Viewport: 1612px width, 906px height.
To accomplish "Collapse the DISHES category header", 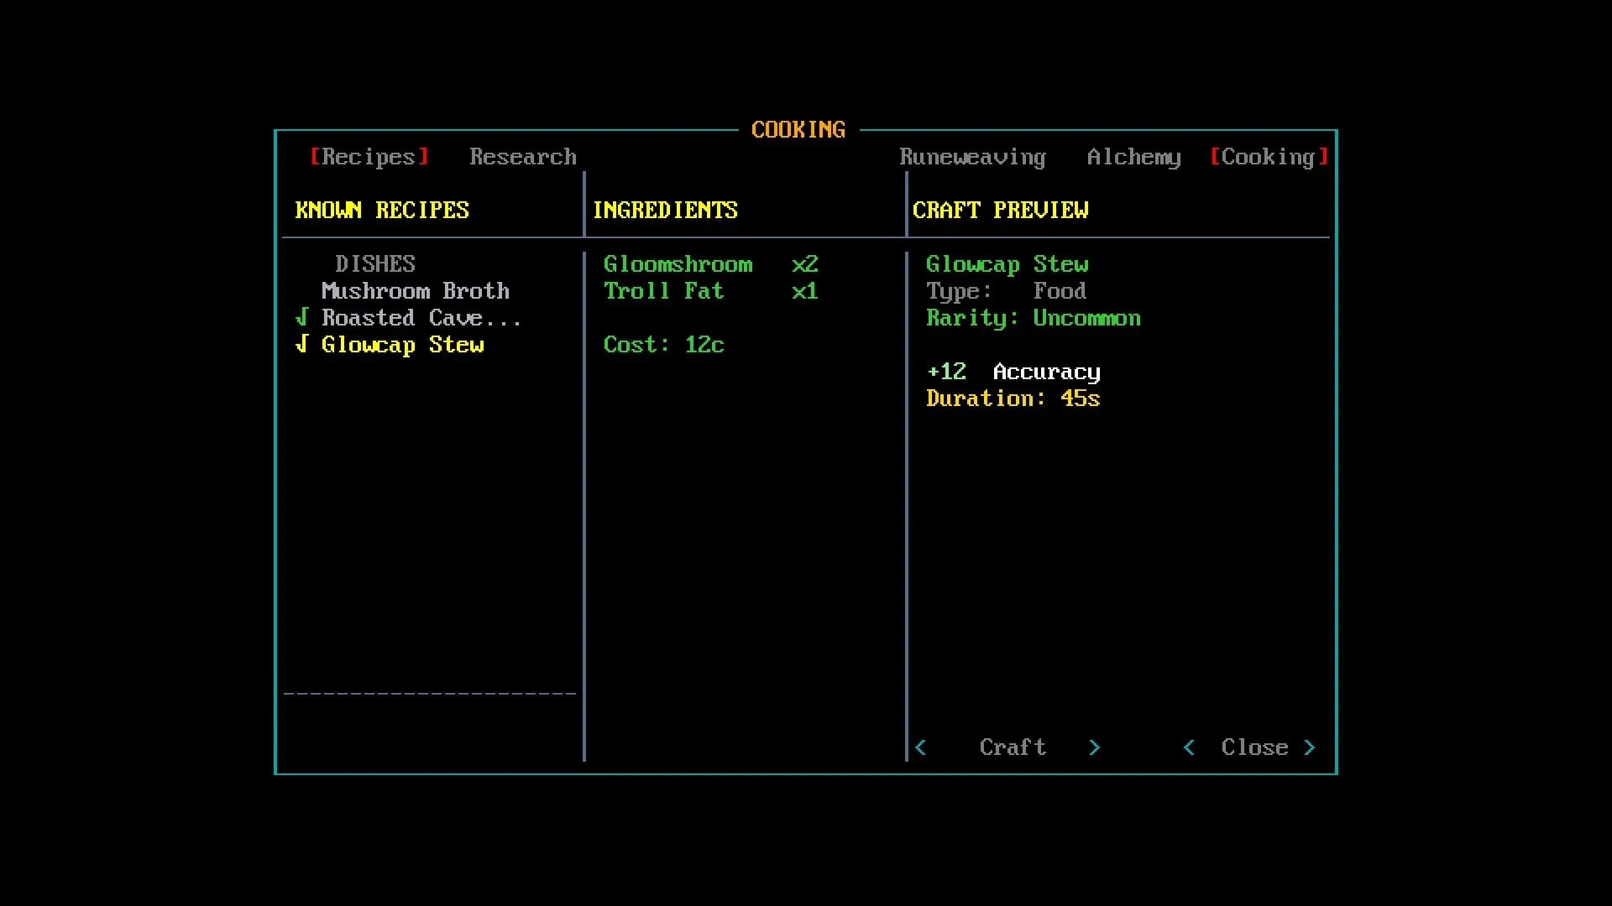I will 375,264.
